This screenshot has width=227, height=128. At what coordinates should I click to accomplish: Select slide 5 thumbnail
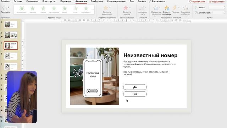point(11,66)
